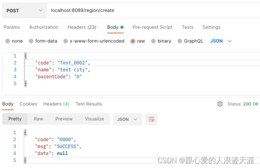Open the Test Results tab
The image size is (260, 168).
[x=89, y=104]
